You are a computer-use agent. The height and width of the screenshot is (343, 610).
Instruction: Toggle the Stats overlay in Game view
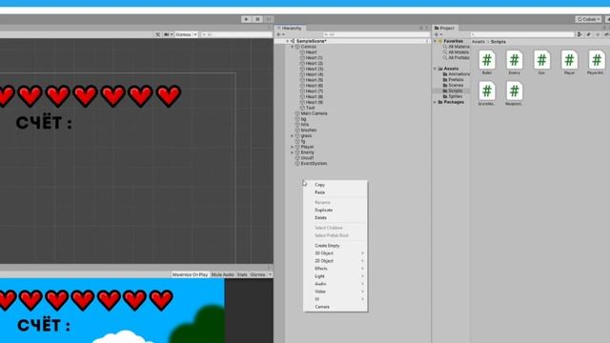[x=242, y=274]
